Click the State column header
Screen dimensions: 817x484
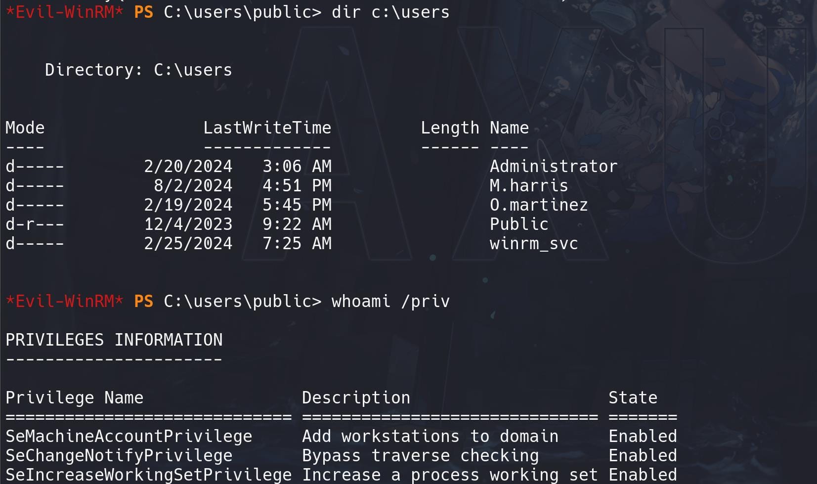pos(633,397)
